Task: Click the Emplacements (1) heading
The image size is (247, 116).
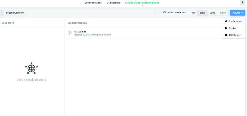Action: click(x=78, y=23)
